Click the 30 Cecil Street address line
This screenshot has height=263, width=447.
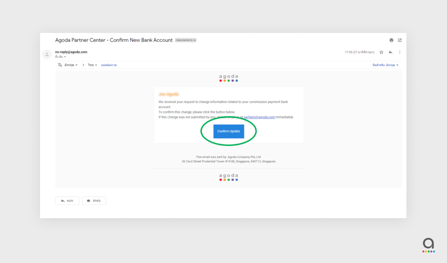click(229, 161)
